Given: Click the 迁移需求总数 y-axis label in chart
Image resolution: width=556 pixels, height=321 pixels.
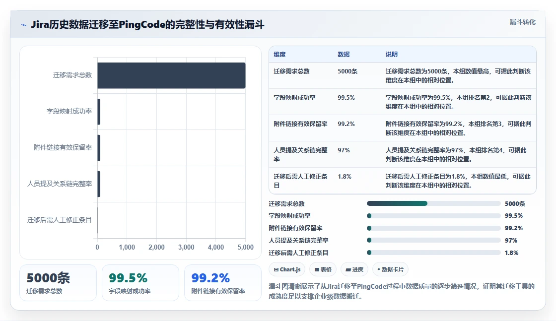Looking at the screenshot, I should click(72, 75).
